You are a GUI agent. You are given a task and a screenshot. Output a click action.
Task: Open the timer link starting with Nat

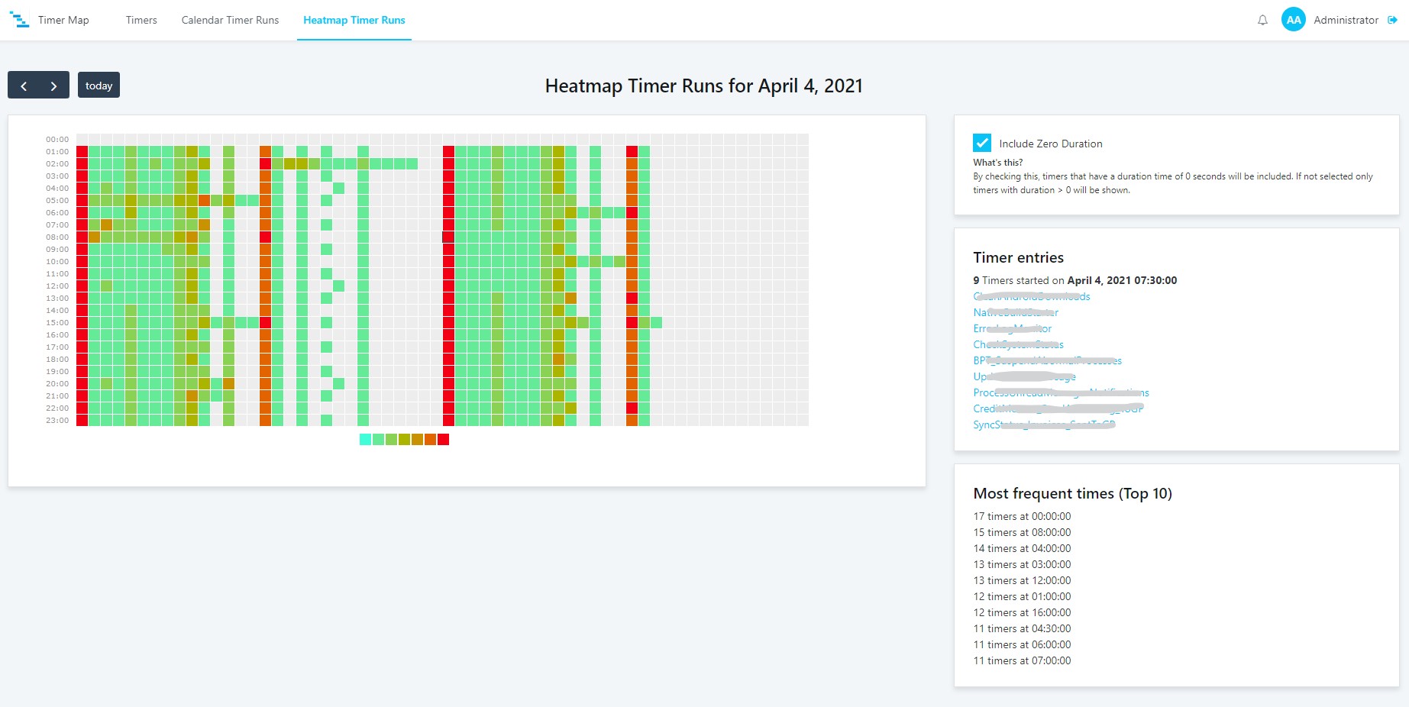pyautogui.click(x=1016, y=312)
